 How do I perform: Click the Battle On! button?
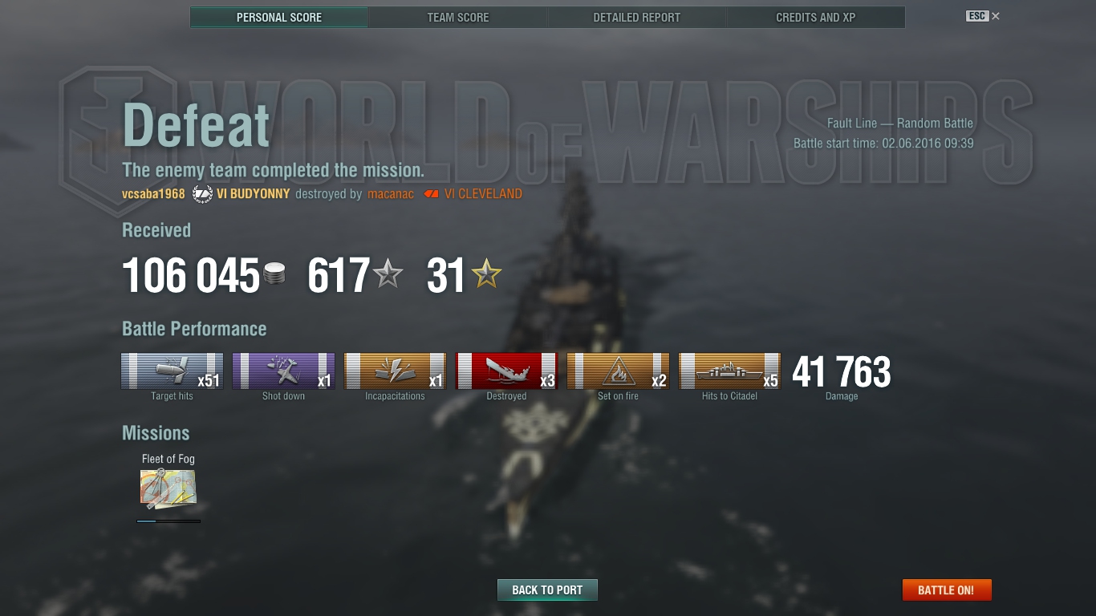click(x=947, y=590)
